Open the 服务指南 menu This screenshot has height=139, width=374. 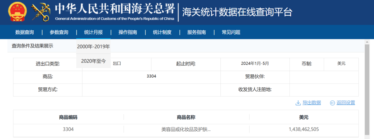point(197,32)
